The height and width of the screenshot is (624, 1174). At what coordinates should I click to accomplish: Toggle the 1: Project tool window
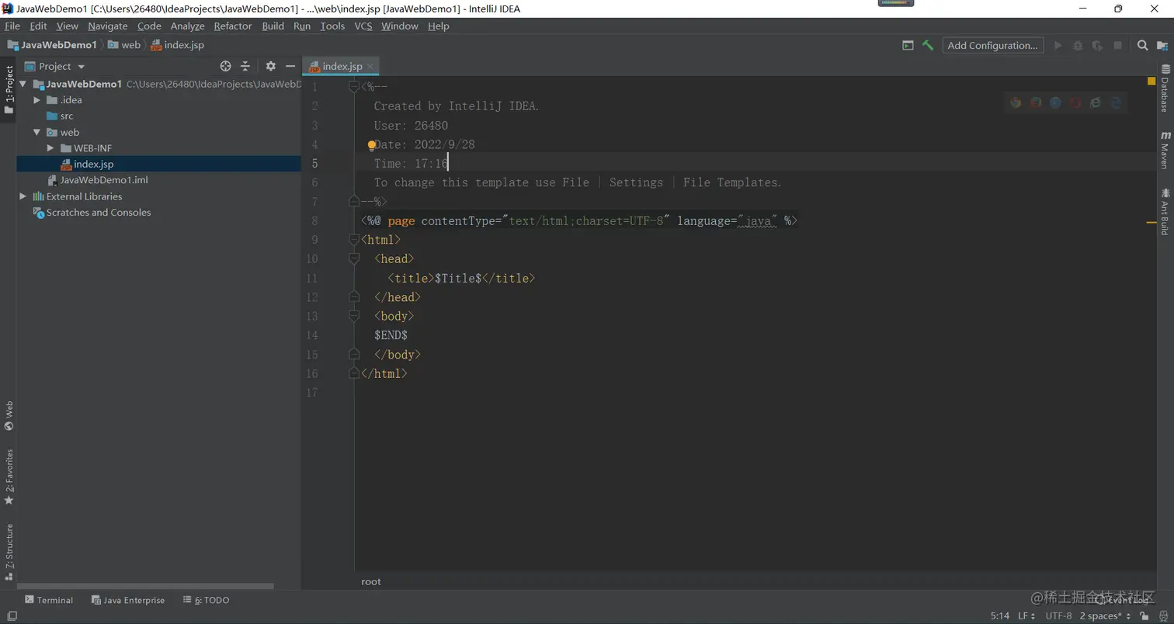[9, 89]
